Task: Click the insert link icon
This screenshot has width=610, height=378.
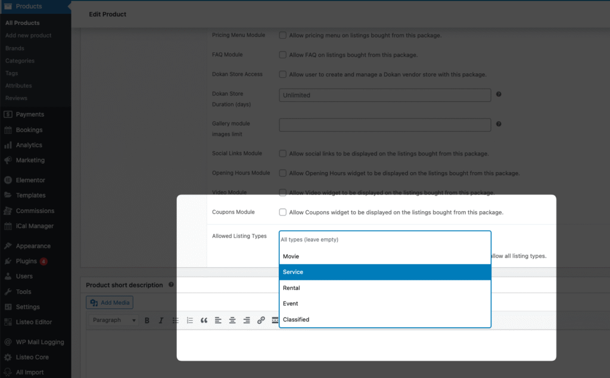Action: point(261,320)
